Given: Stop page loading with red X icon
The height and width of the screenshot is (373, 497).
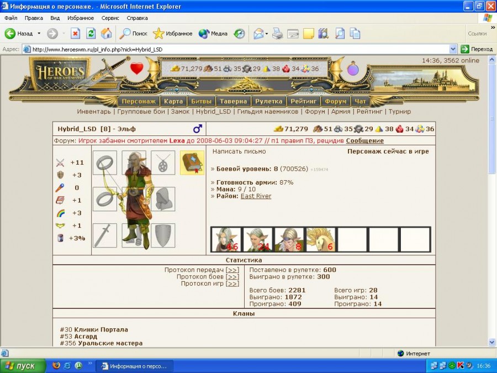Looking at the screenshot, I should [x=75, y=33].
